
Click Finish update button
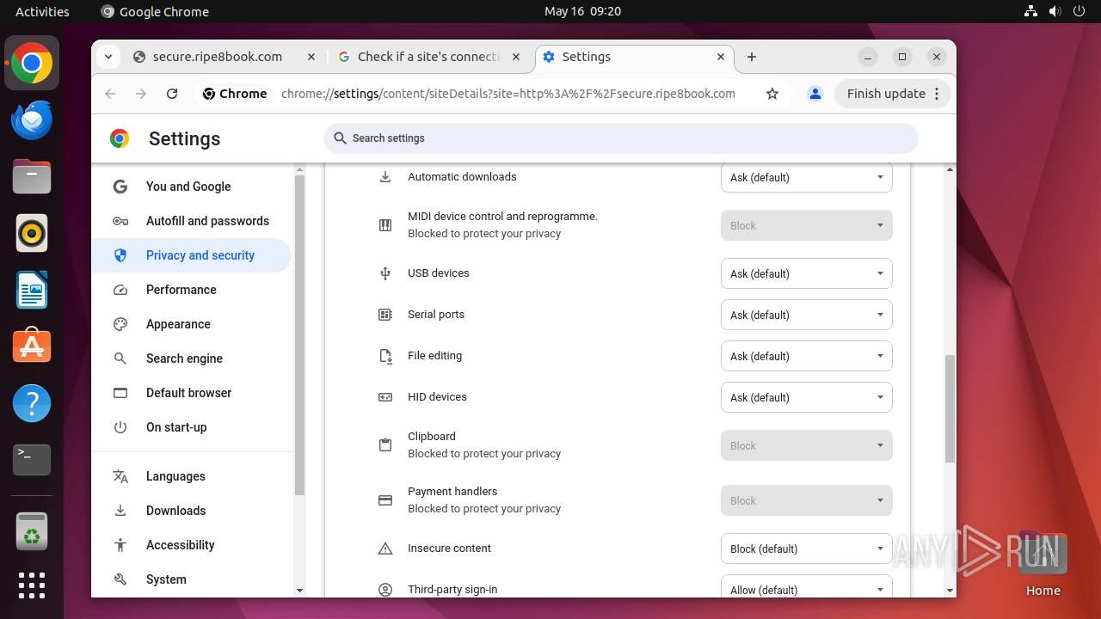(x=893, y=94)
